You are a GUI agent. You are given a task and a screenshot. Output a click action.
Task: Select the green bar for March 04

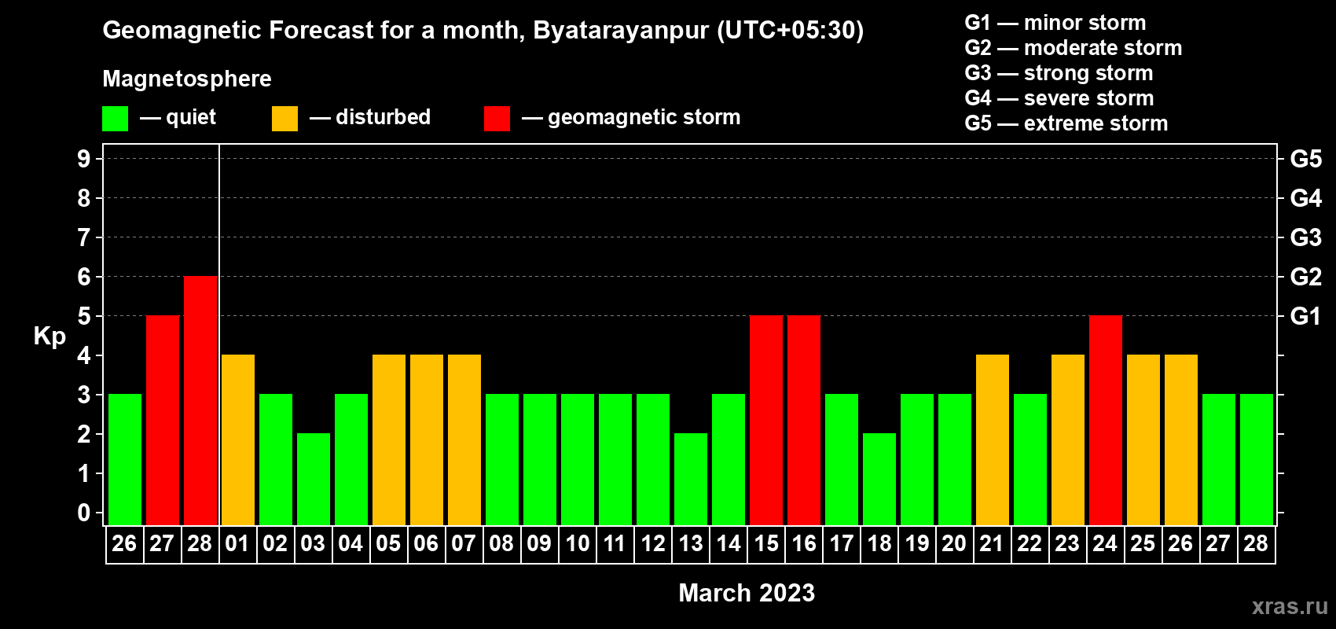pyautogui.click(x=351, y=459)
